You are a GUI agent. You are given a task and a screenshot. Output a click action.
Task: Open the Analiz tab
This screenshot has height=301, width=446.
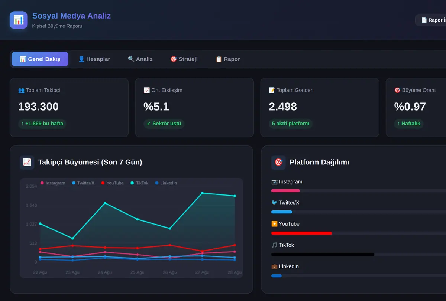(140, 59)
